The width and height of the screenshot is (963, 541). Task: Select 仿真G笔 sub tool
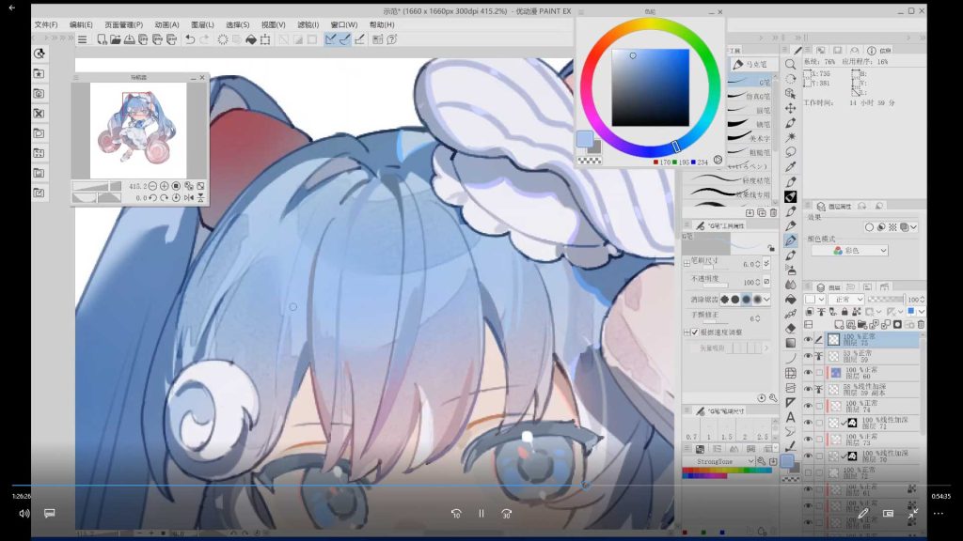point(750,97)
